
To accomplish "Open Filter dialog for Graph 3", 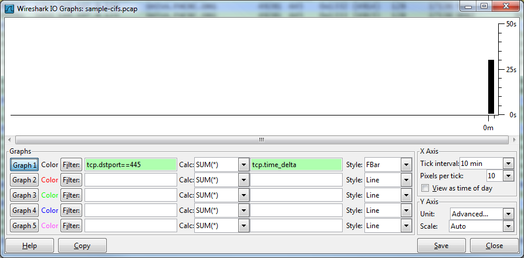I will pos(71,195).
